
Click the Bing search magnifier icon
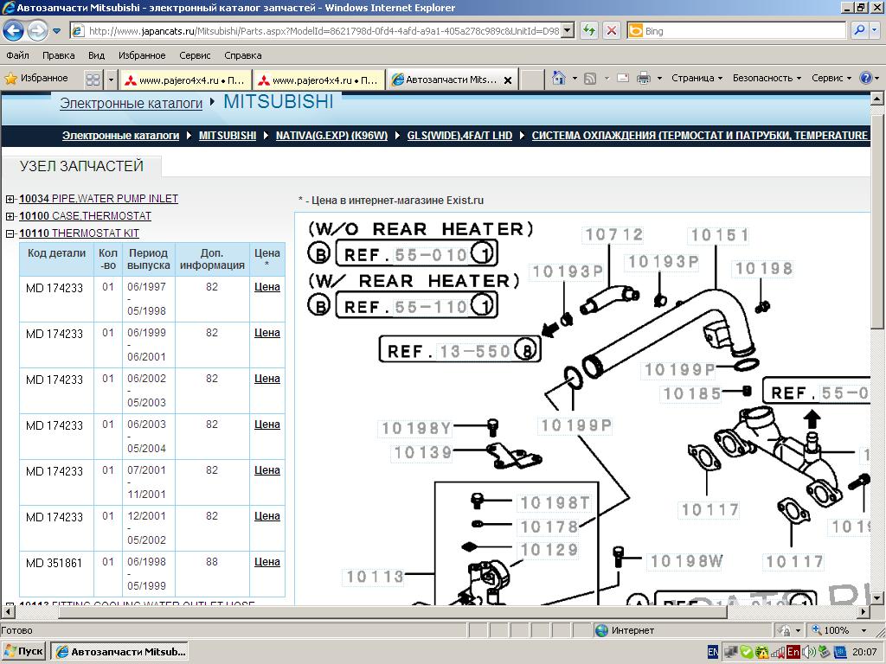click(859, 30)
